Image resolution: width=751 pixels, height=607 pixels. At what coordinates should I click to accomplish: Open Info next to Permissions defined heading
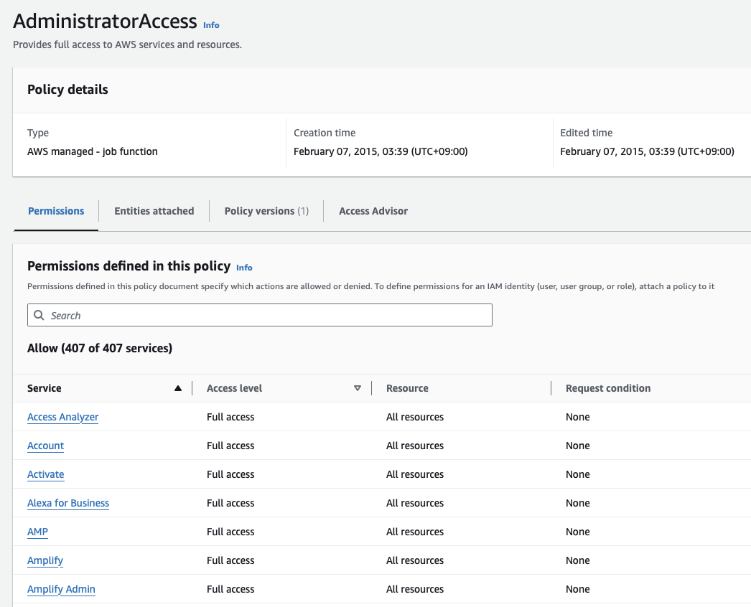click(244, 268)
